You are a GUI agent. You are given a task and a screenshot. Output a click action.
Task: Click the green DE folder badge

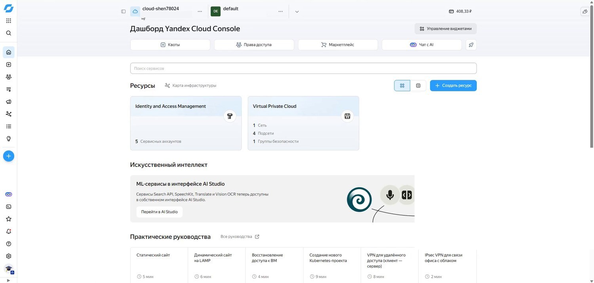point(215,11)
